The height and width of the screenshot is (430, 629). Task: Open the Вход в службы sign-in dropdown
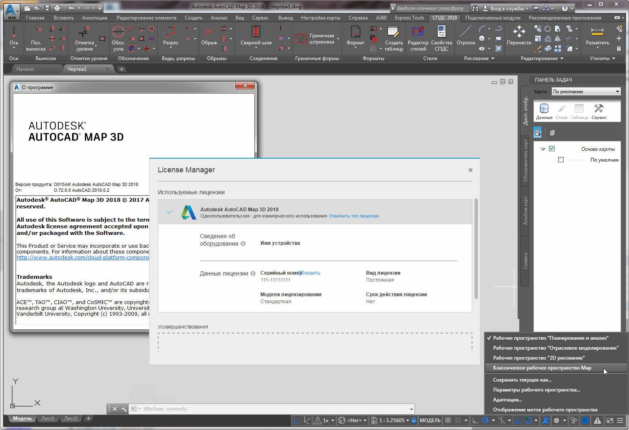[506, 8]
